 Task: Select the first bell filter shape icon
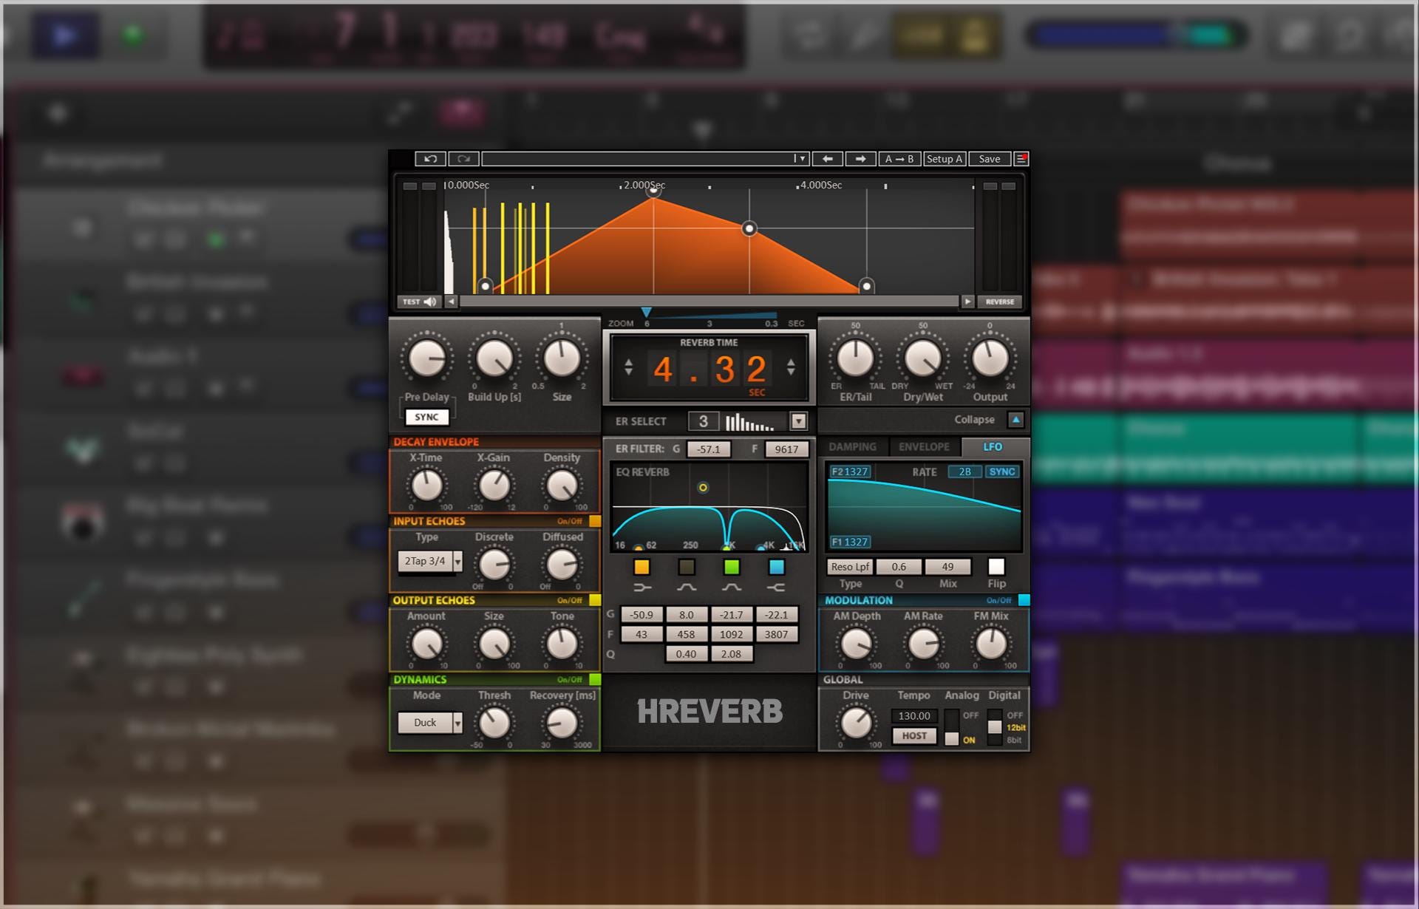click(687, 588)
